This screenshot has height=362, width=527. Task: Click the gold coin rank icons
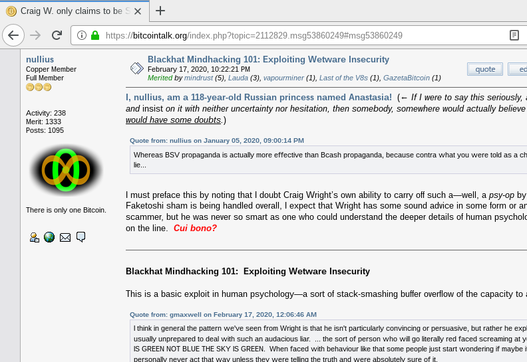tap(39, 87)
